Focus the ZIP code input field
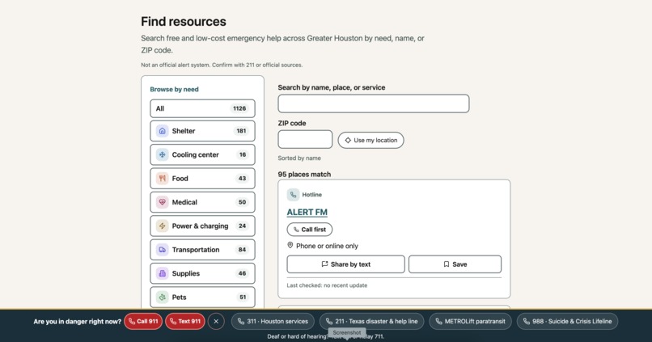 (x=305, y=139)
